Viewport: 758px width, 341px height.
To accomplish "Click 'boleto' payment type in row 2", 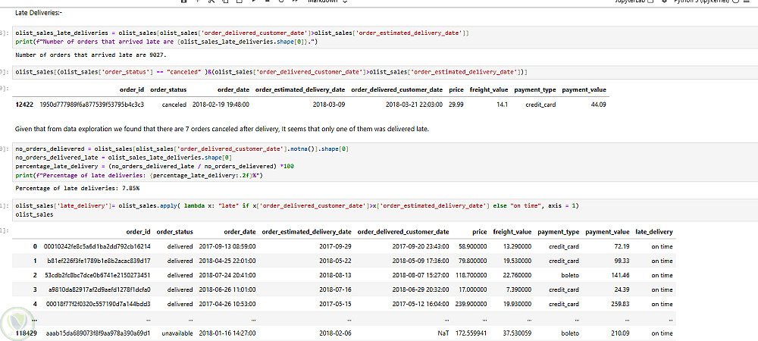I will [570, 275].
